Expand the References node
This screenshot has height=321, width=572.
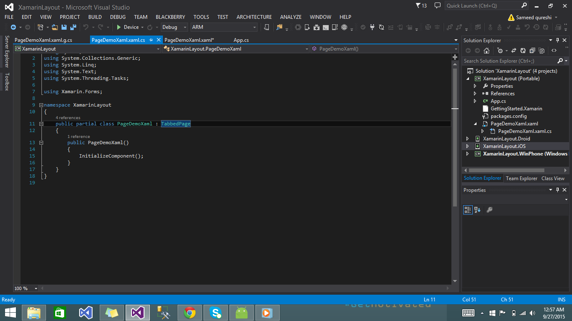tap(475, 94)
